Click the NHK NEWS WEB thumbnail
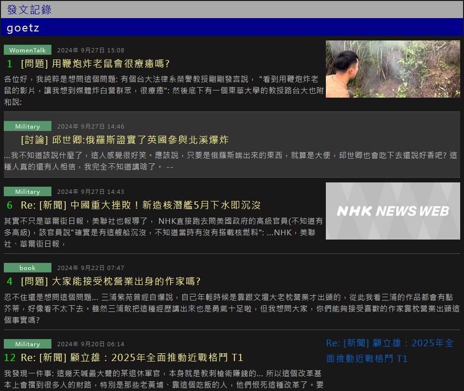Image resolution: width=464 pixels, height=391 pixels. tap(393, 211)
